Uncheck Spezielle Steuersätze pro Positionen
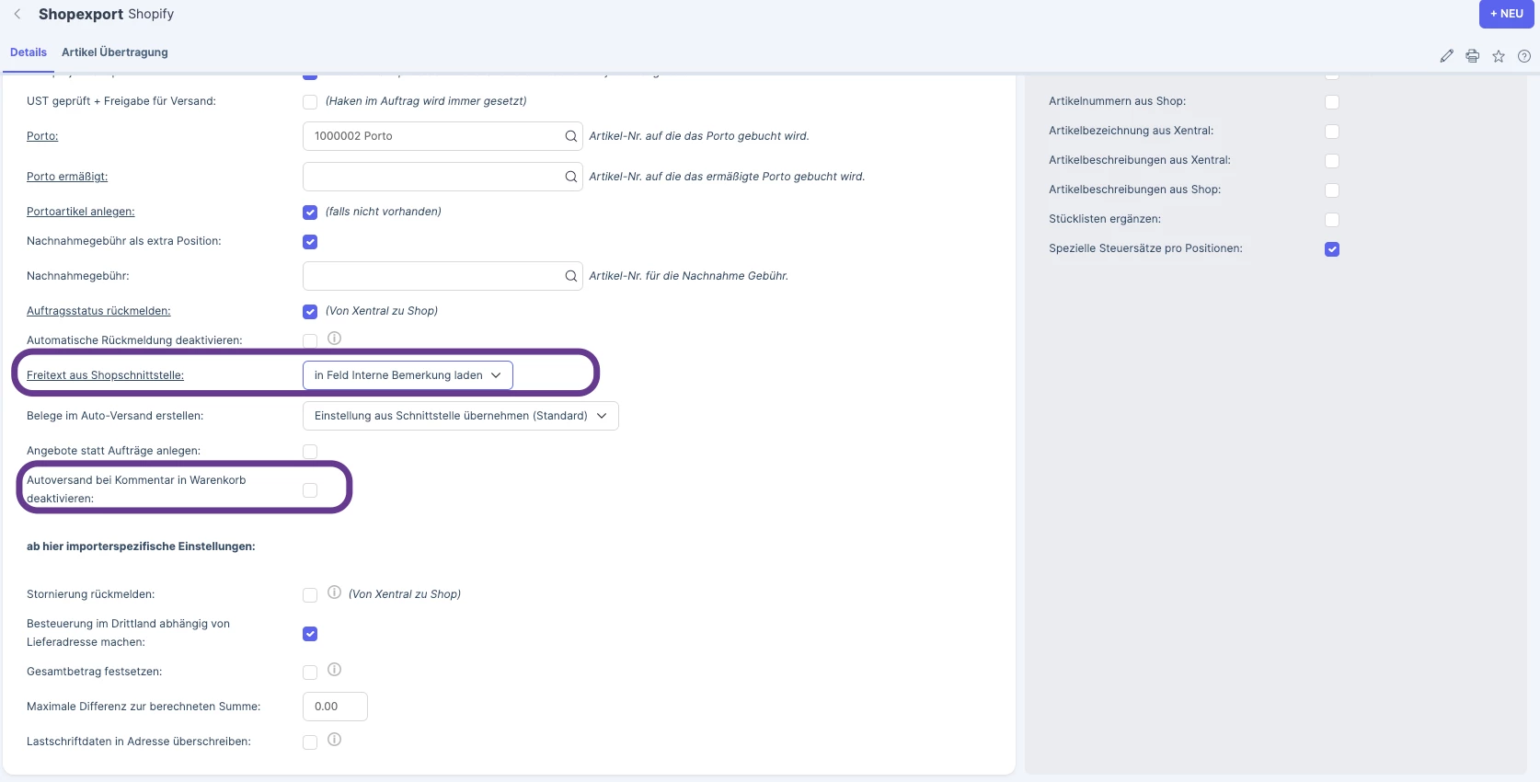This screenshot has width=1540, height=782. pos(1332,249)
